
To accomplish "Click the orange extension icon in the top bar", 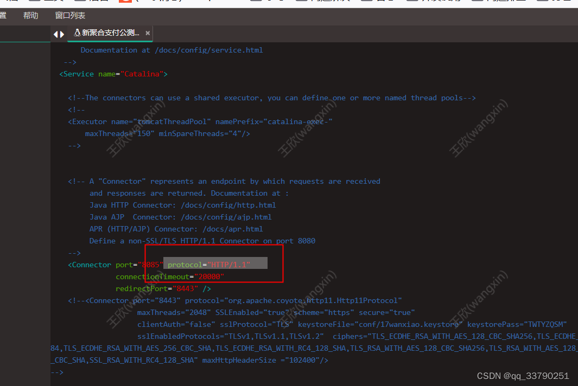I will click(x=125, y=3).
